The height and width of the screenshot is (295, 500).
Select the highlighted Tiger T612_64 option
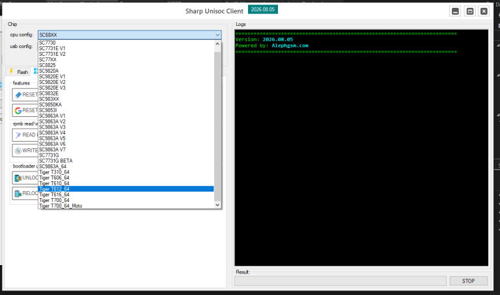pyautogui.click(x=126, y=189)
